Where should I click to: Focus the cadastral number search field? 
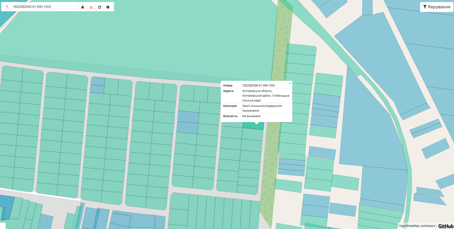pos(44,7)
